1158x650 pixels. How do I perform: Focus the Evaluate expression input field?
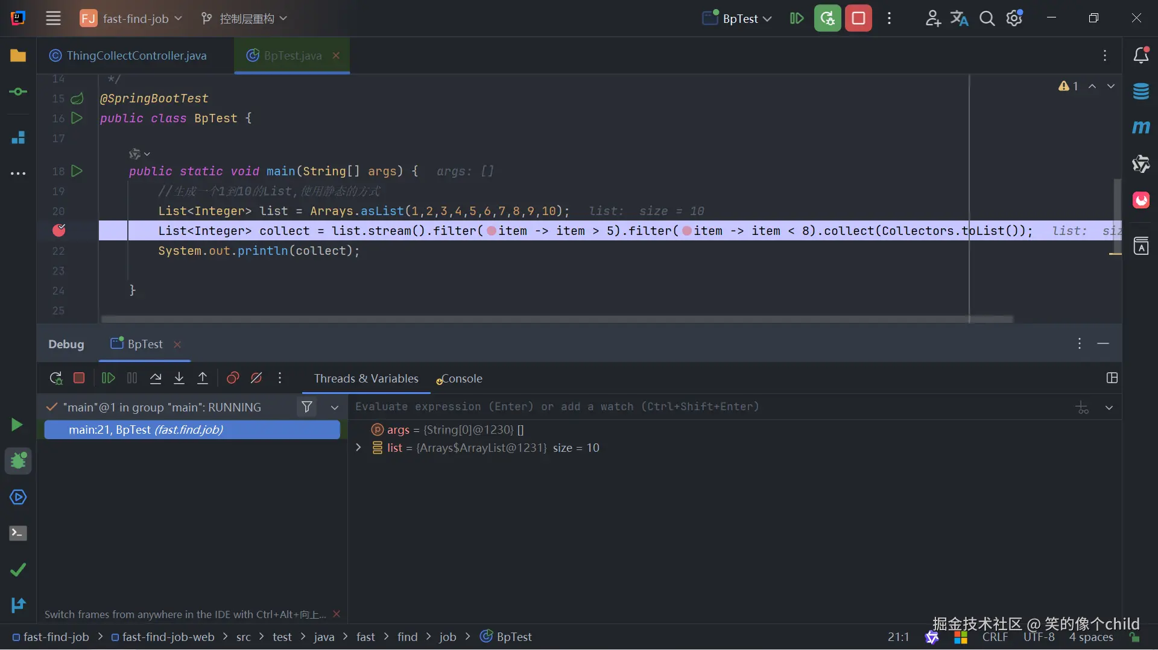(712, 407)
